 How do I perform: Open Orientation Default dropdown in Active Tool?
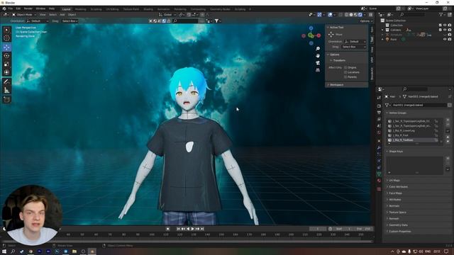tap(355, 42)
